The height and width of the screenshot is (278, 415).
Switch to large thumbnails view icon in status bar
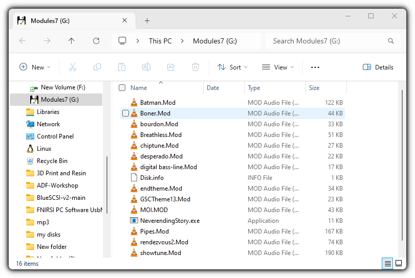tap(399, 263)
